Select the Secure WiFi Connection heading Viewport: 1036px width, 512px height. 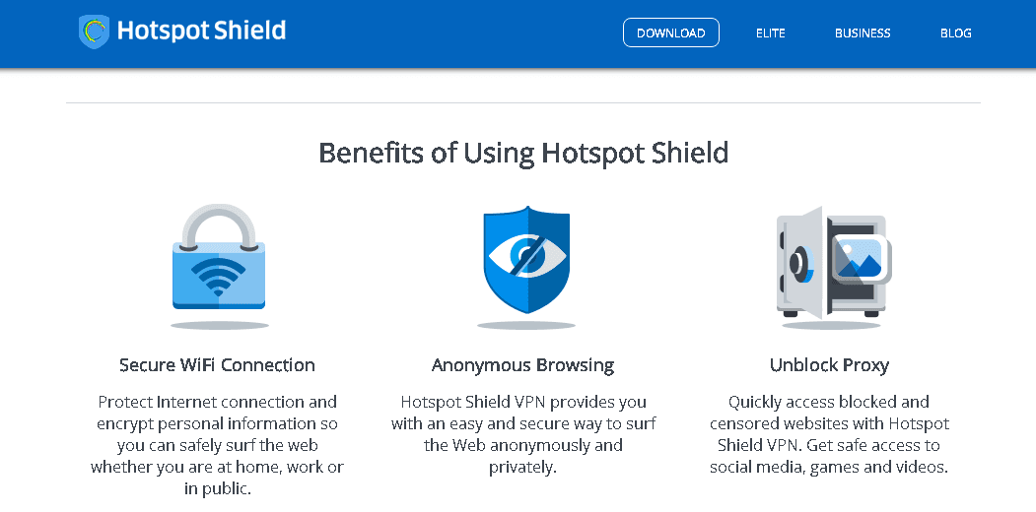pyautogui.click(x=218, y=365)
